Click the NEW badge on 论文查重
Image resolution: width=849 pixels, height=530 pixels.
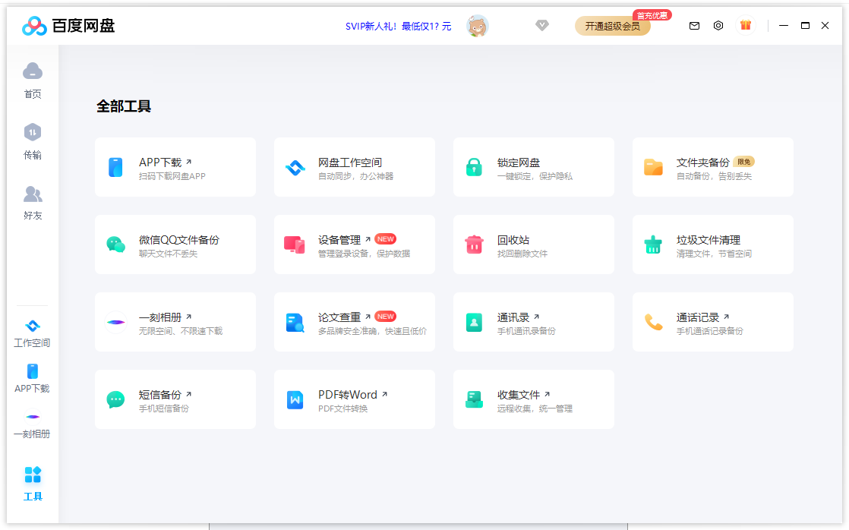(386, 316)
